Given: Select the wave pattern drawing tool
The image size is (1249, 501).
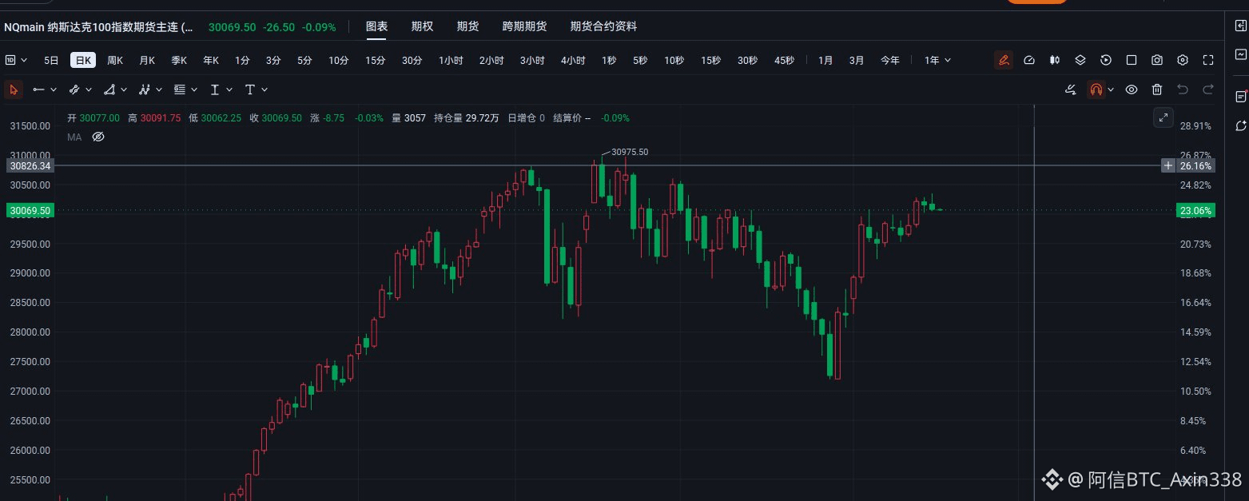Looking at the screenshot, I should pyautogui.click(x=145, y=89).
